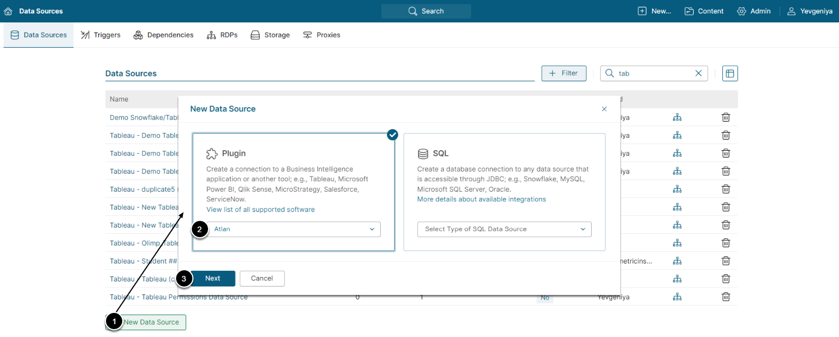This screenshot has width=839, height=337.
Task: Clear the 'tab' search text
Action: coord(699,73)
